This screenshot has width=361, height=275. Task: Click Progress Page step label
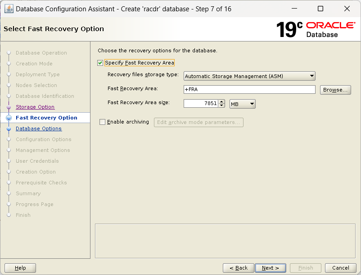(35, 205)
